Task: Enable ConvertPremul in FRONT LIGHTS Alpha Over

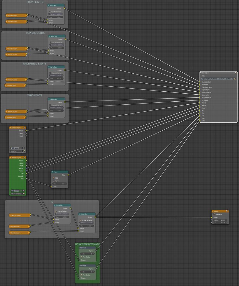Action: pos(49,12)
